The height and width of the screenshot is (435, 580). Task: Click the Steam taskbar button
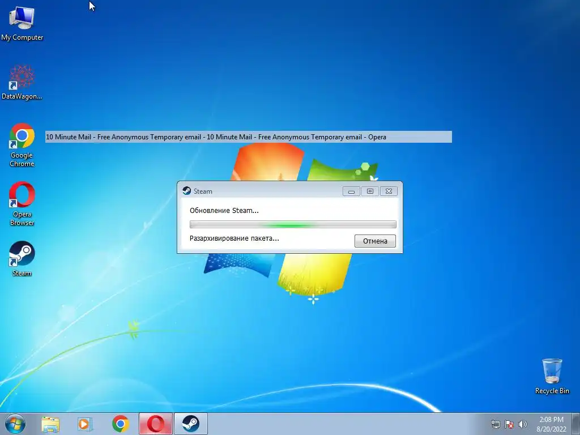pos(190,424)
